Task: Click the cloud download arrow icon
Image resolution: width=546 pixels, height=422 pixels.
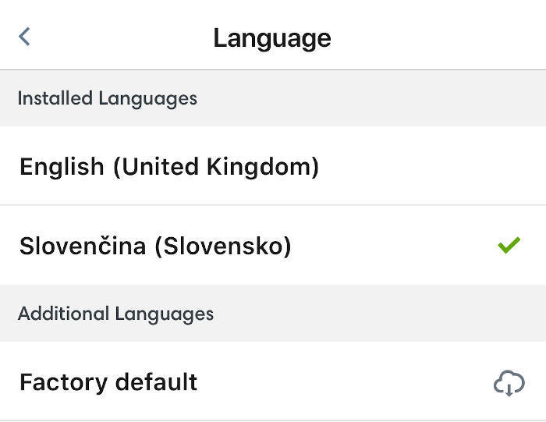Action: tap(509, 383)
